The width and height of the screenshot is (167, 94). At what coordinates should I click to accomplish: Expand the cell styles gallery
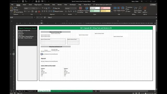pyautogui.click(x=111, y=11)
